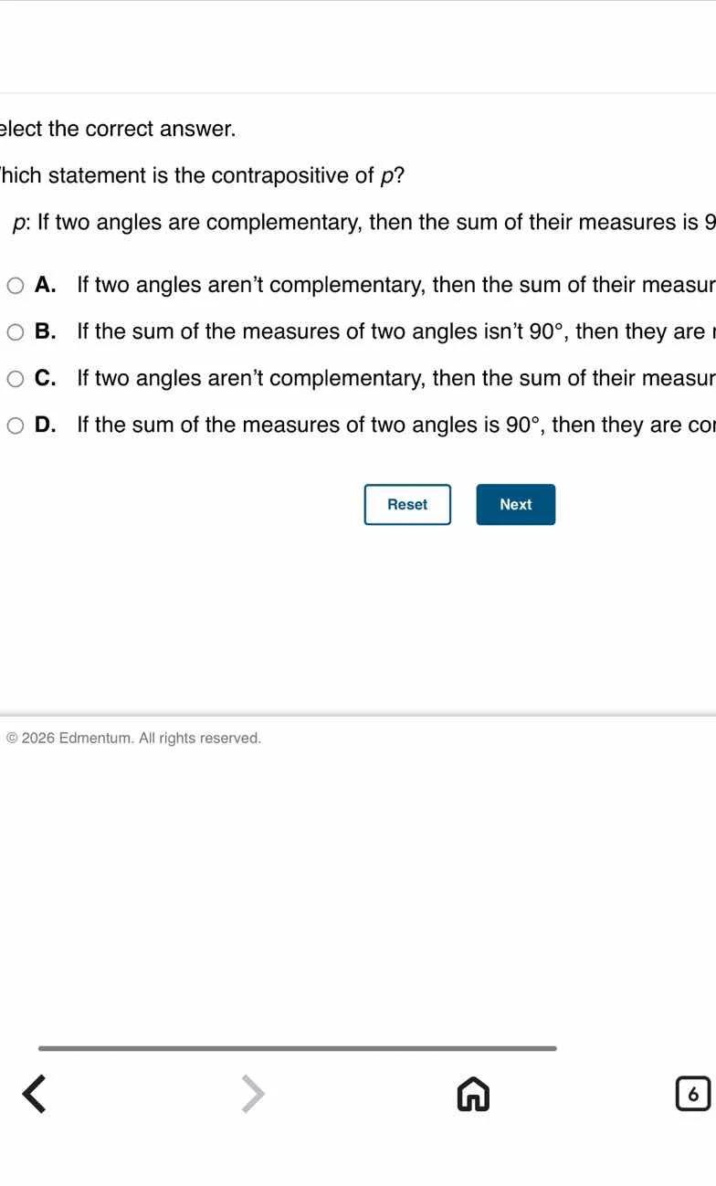Select answer choice C radio button
The image size is (716, 1186).
15,378
